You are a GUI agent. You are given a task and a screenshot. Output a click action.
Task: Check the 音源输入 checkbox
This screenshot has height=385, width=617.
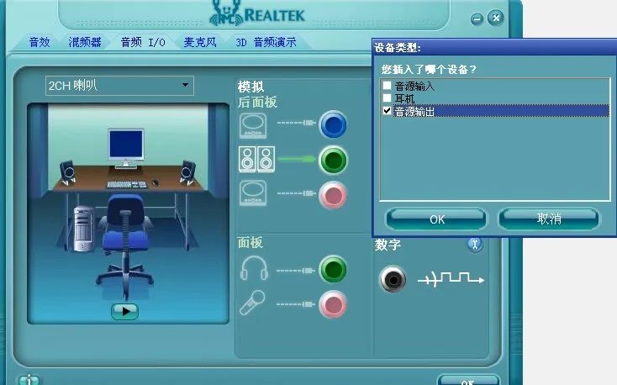click(388, 85)
